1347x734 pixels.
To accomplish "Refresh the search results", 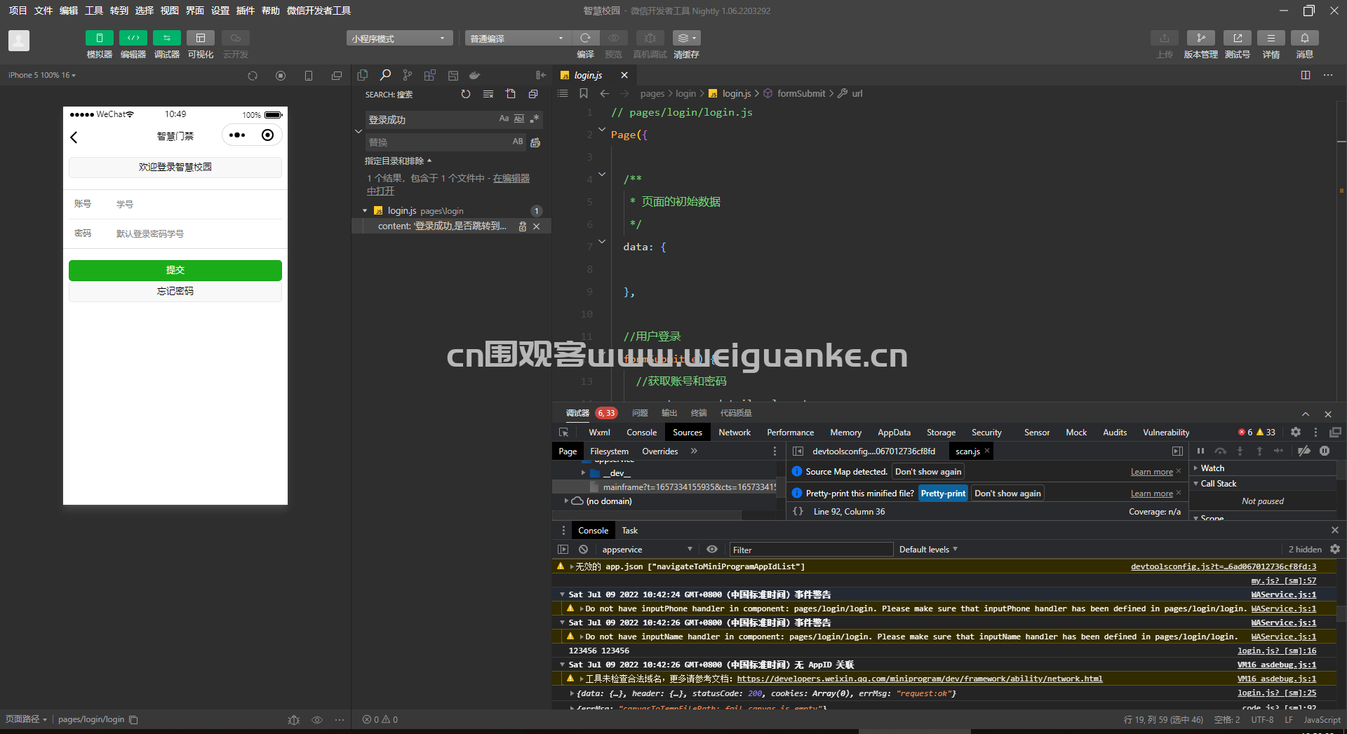I will point(466,94).
